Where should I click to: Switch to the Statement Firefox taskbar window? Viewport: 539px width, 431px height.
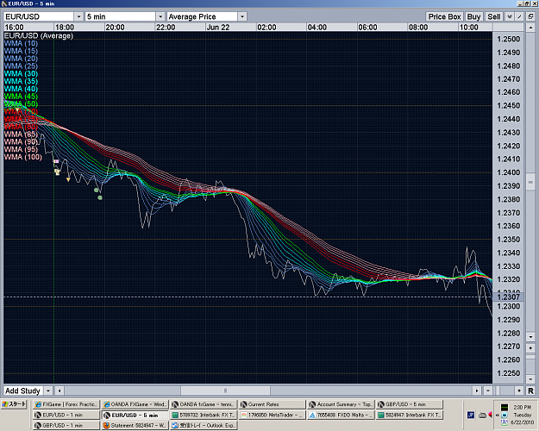coord(135,426)
